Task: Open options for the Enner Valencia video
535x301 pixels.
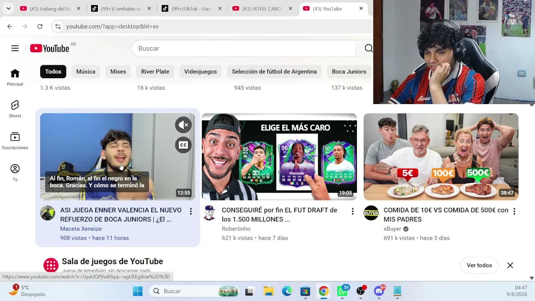Action: pyautogui.click(x=191, y=212)
